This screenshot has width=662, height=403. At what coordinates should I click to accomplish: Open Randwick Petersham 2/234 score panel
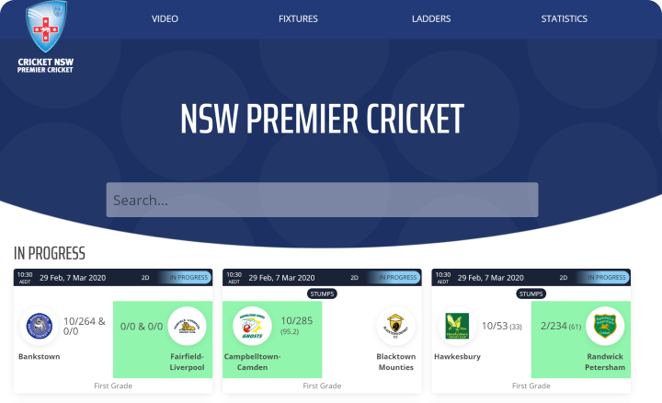(x=581, y=340)
